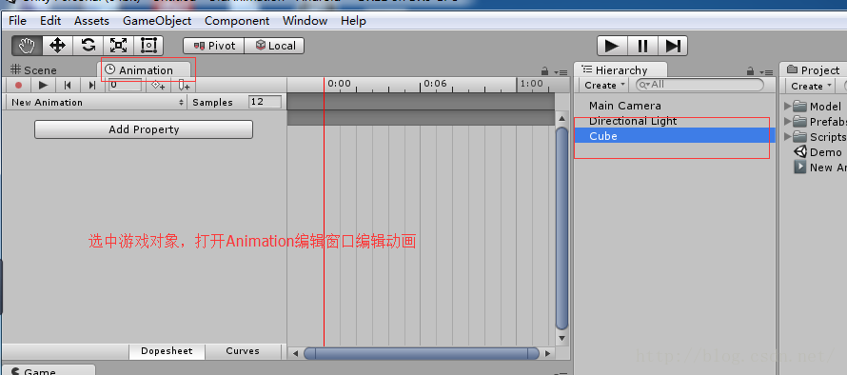This screenshot has width=847, height=375.
Task: Select the Model folder icon
Action: (x=800, y=106)
